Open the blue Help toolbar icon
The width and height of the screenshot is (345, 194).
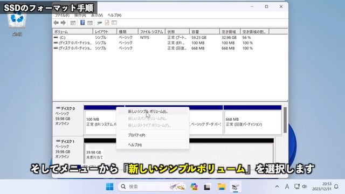(82, 23)
